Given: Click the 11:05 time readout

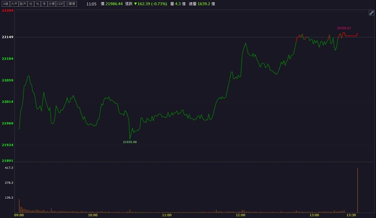Looking at the screenshot, I should (91, 4).
